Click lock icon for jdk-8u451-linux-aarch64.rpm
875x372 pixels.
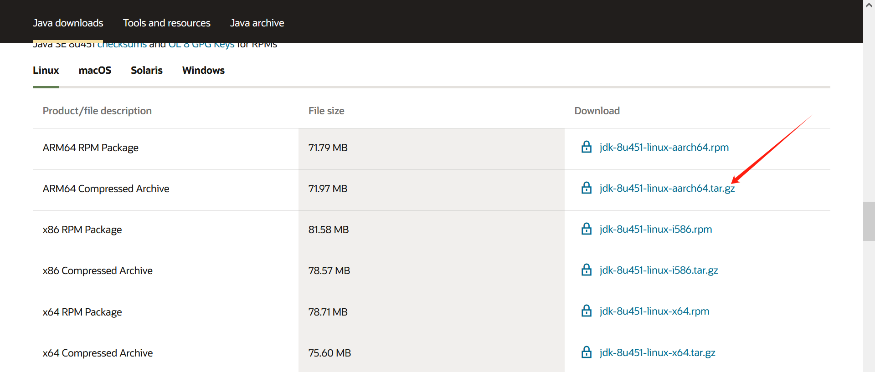point(587,147)
